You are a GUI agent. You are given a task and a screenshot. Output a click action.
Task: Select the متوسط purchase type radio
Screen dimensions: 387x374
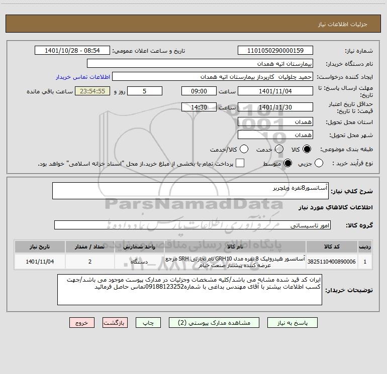pos(287,163)
